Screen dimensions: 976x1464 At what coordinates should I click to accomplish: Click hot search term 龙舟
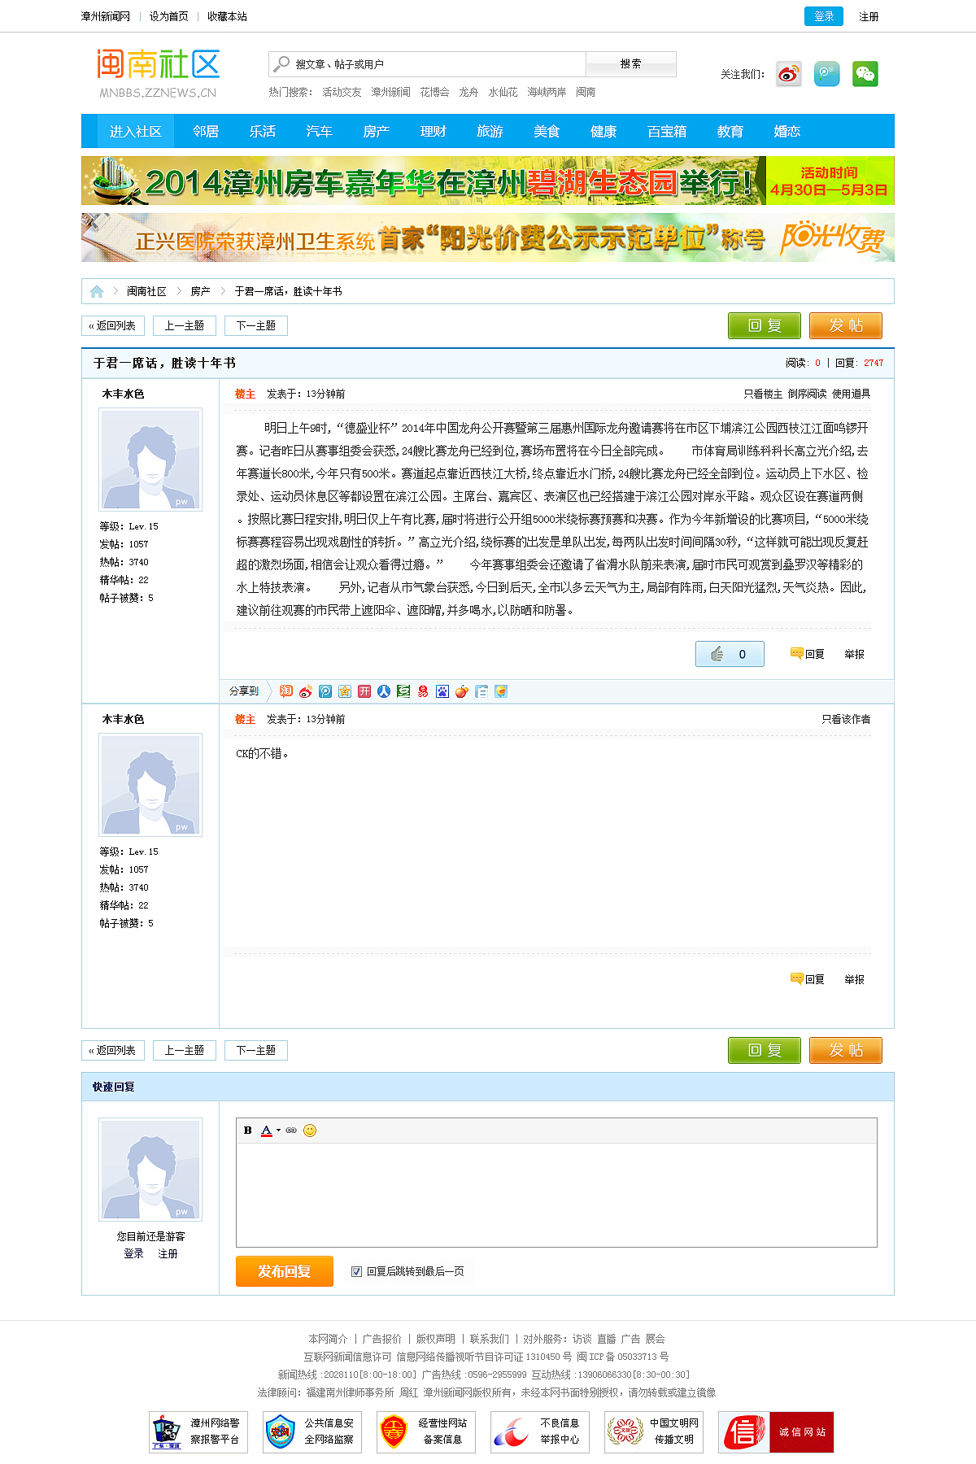(x=468, y=92)
